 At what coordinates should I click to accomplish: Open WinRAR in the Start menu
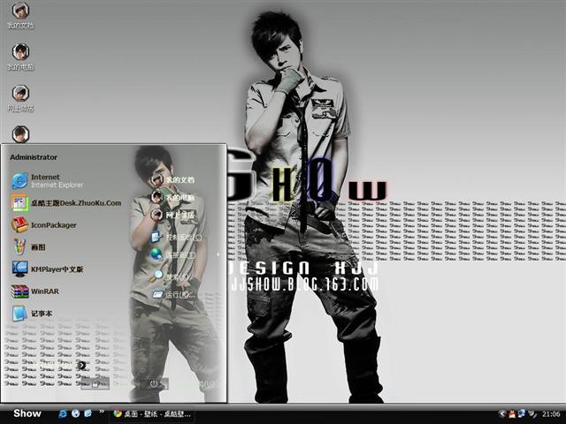click(44, 291)
